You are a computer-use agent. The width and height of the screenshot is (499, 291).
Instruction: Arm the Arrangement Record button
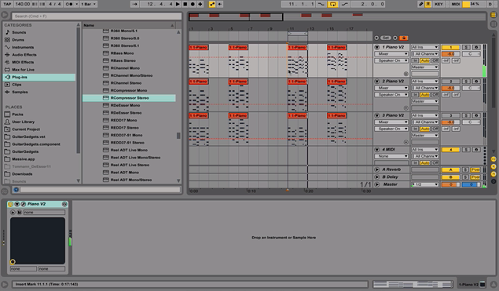tap(193, 4)
